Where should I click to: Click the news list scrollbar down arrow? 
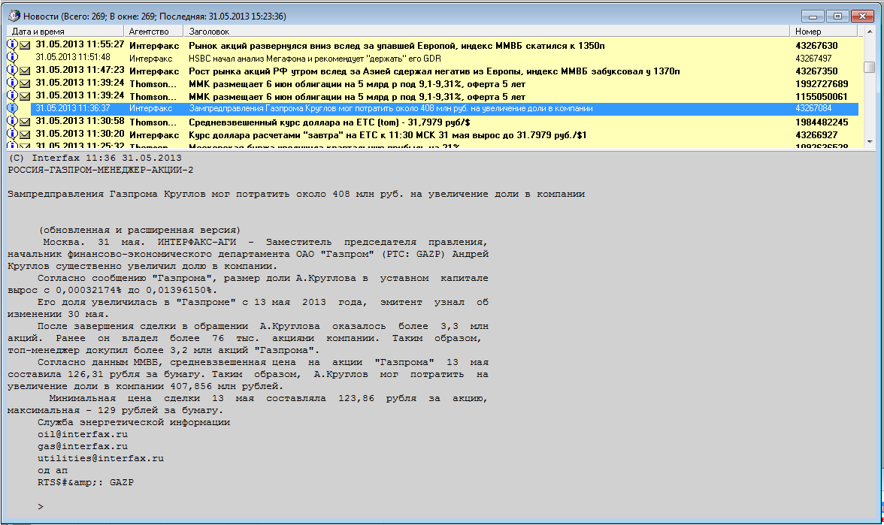[x=869, y=141]
